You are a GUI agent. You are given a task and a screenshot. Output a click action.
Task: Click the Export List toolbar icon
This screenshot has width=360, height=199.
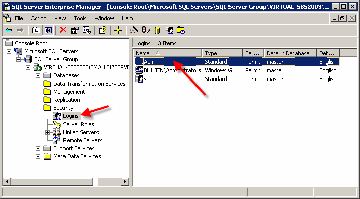[87, 30]
